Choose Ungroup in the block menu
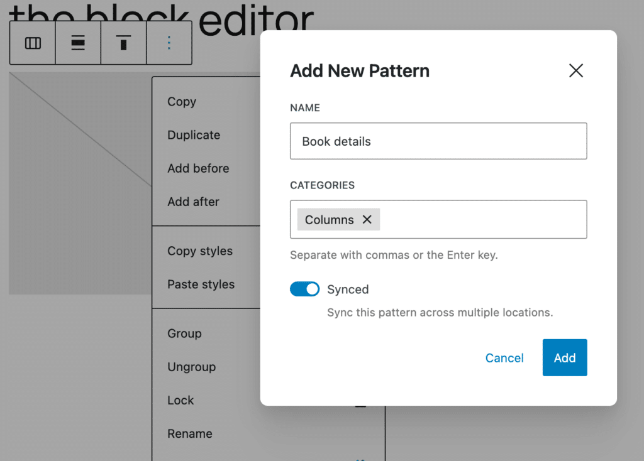Screen dimensions: 644x461 pyautogui.click(x=192, y=367)
